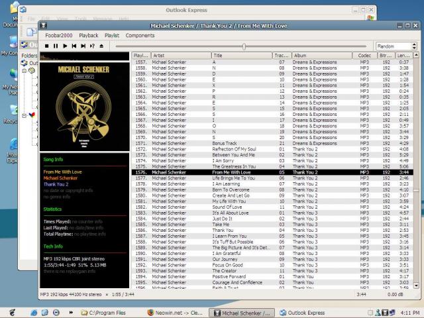This screenshot has width=424, height=318.
Task: Skip to the next track
Action: click(83, 46)
